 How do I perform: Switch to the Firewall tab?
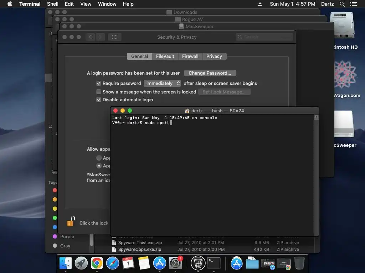[x=190, y=57]
